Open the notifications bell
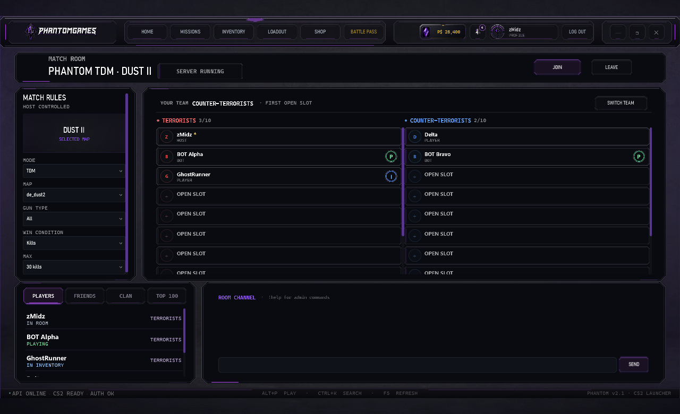 tap(478, 32)
